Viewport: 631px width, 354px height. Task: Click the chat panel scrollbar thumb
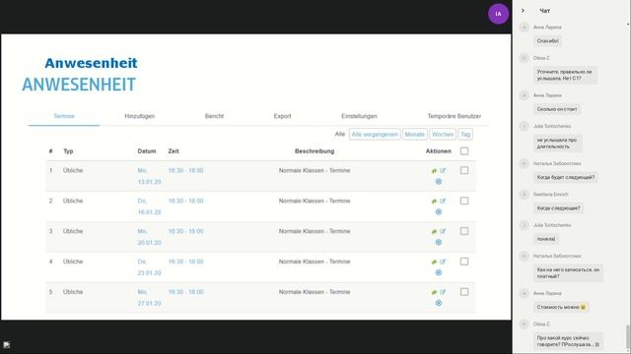click(628, 336)
